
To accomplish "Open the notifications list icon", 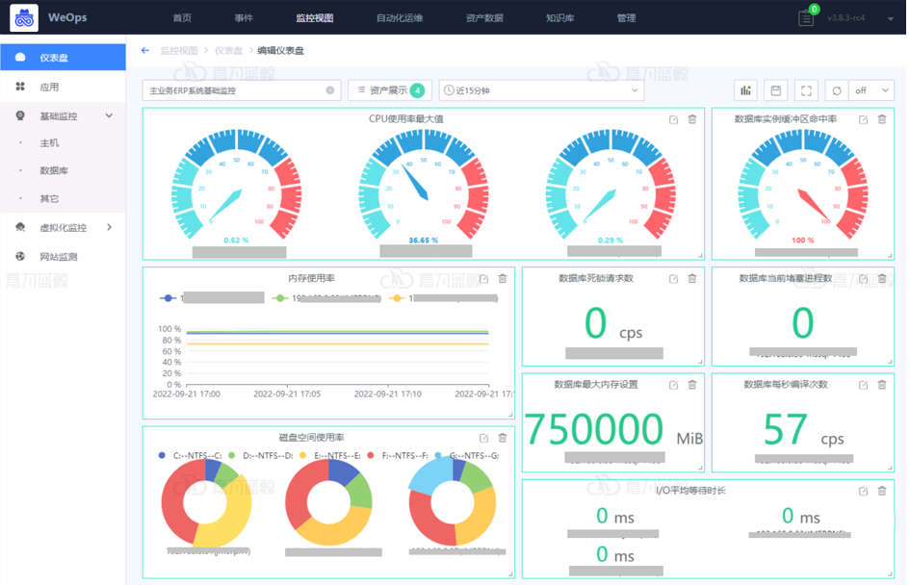I will pos(806,18).
